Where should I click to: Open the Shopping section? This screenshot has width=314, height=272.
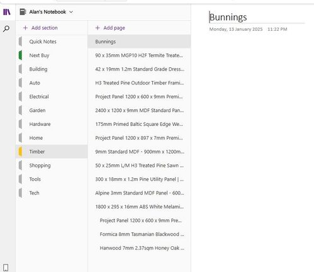[52, 166]
